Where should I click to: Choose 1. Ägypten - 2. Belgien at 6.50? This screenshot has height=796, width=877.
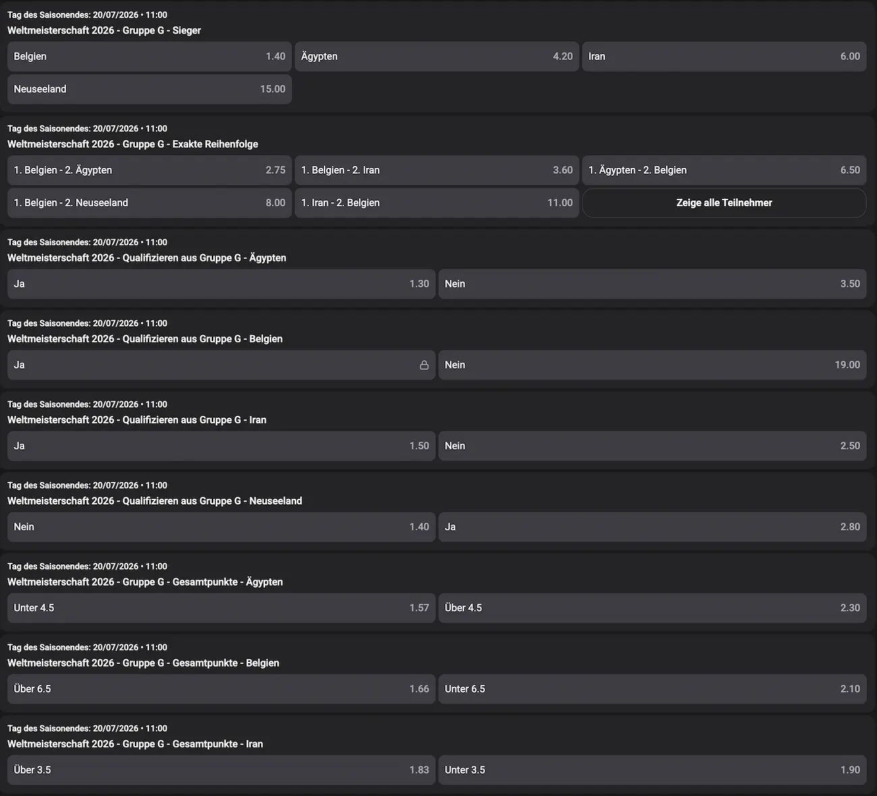(724, 171)
